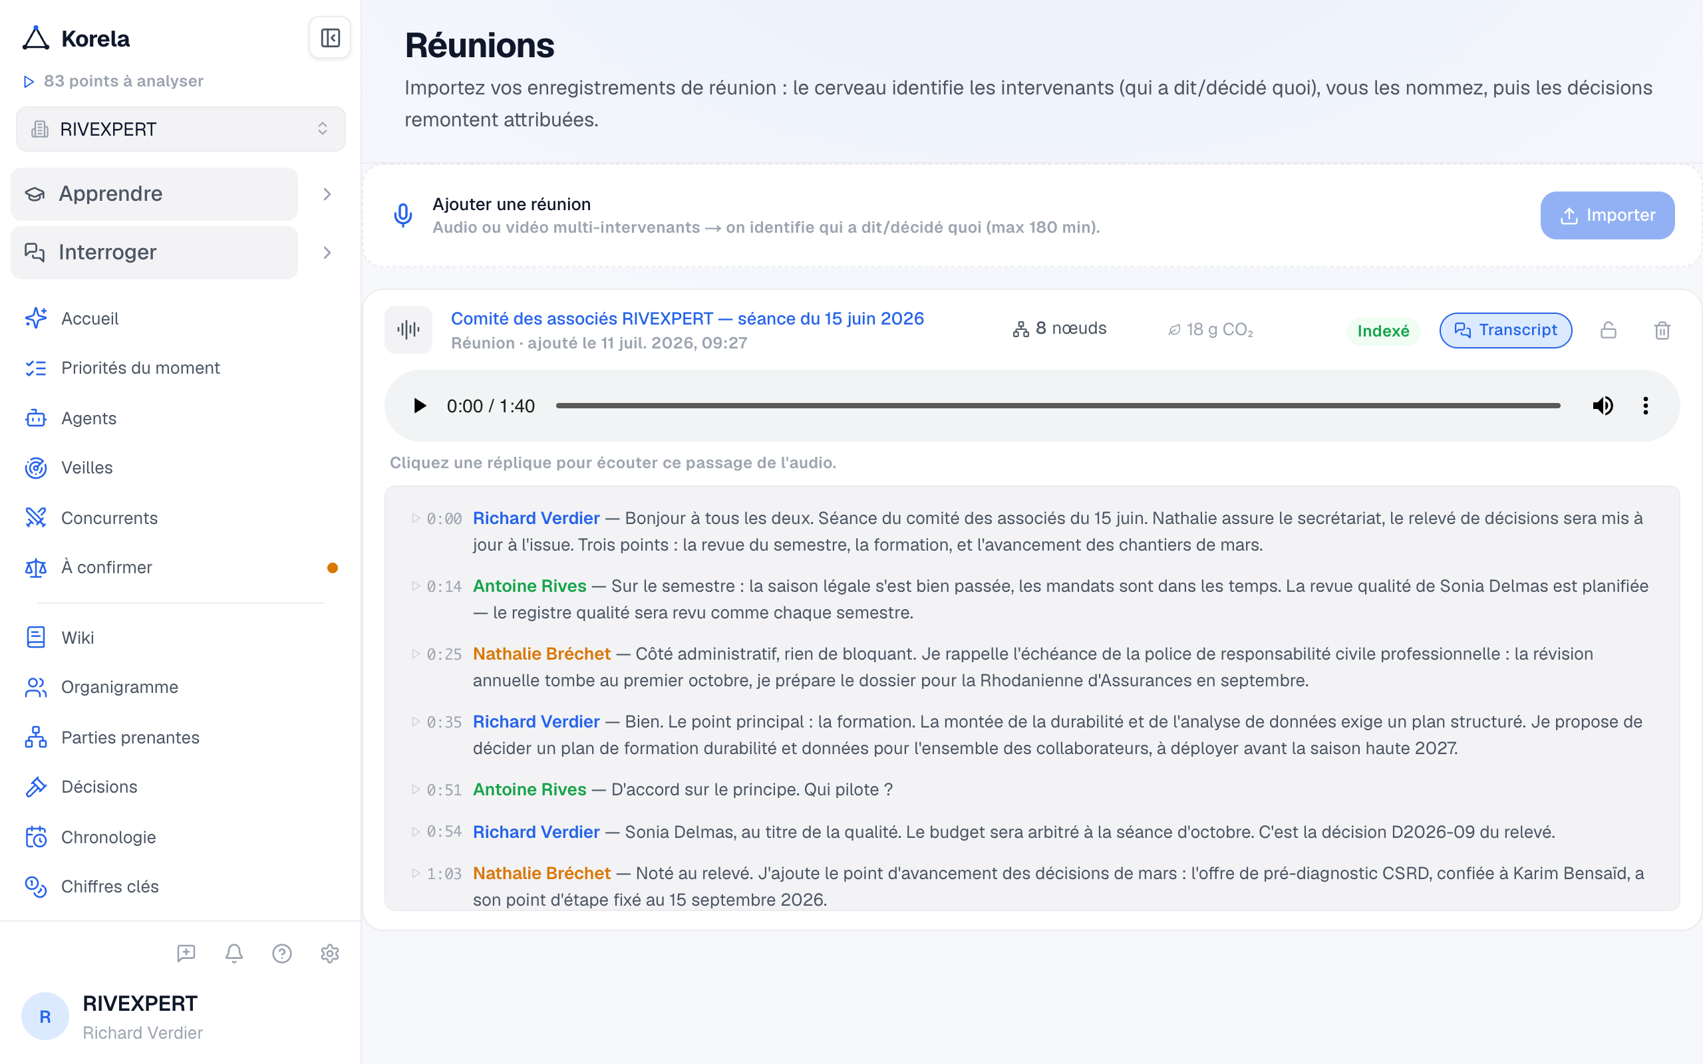Play the meeting audio
The height and width of the screenshot is (1064, 1703).
click(420, 406)
